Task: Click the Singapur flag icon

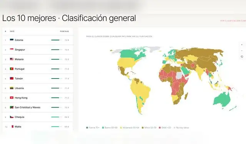Action: [12, 49]
